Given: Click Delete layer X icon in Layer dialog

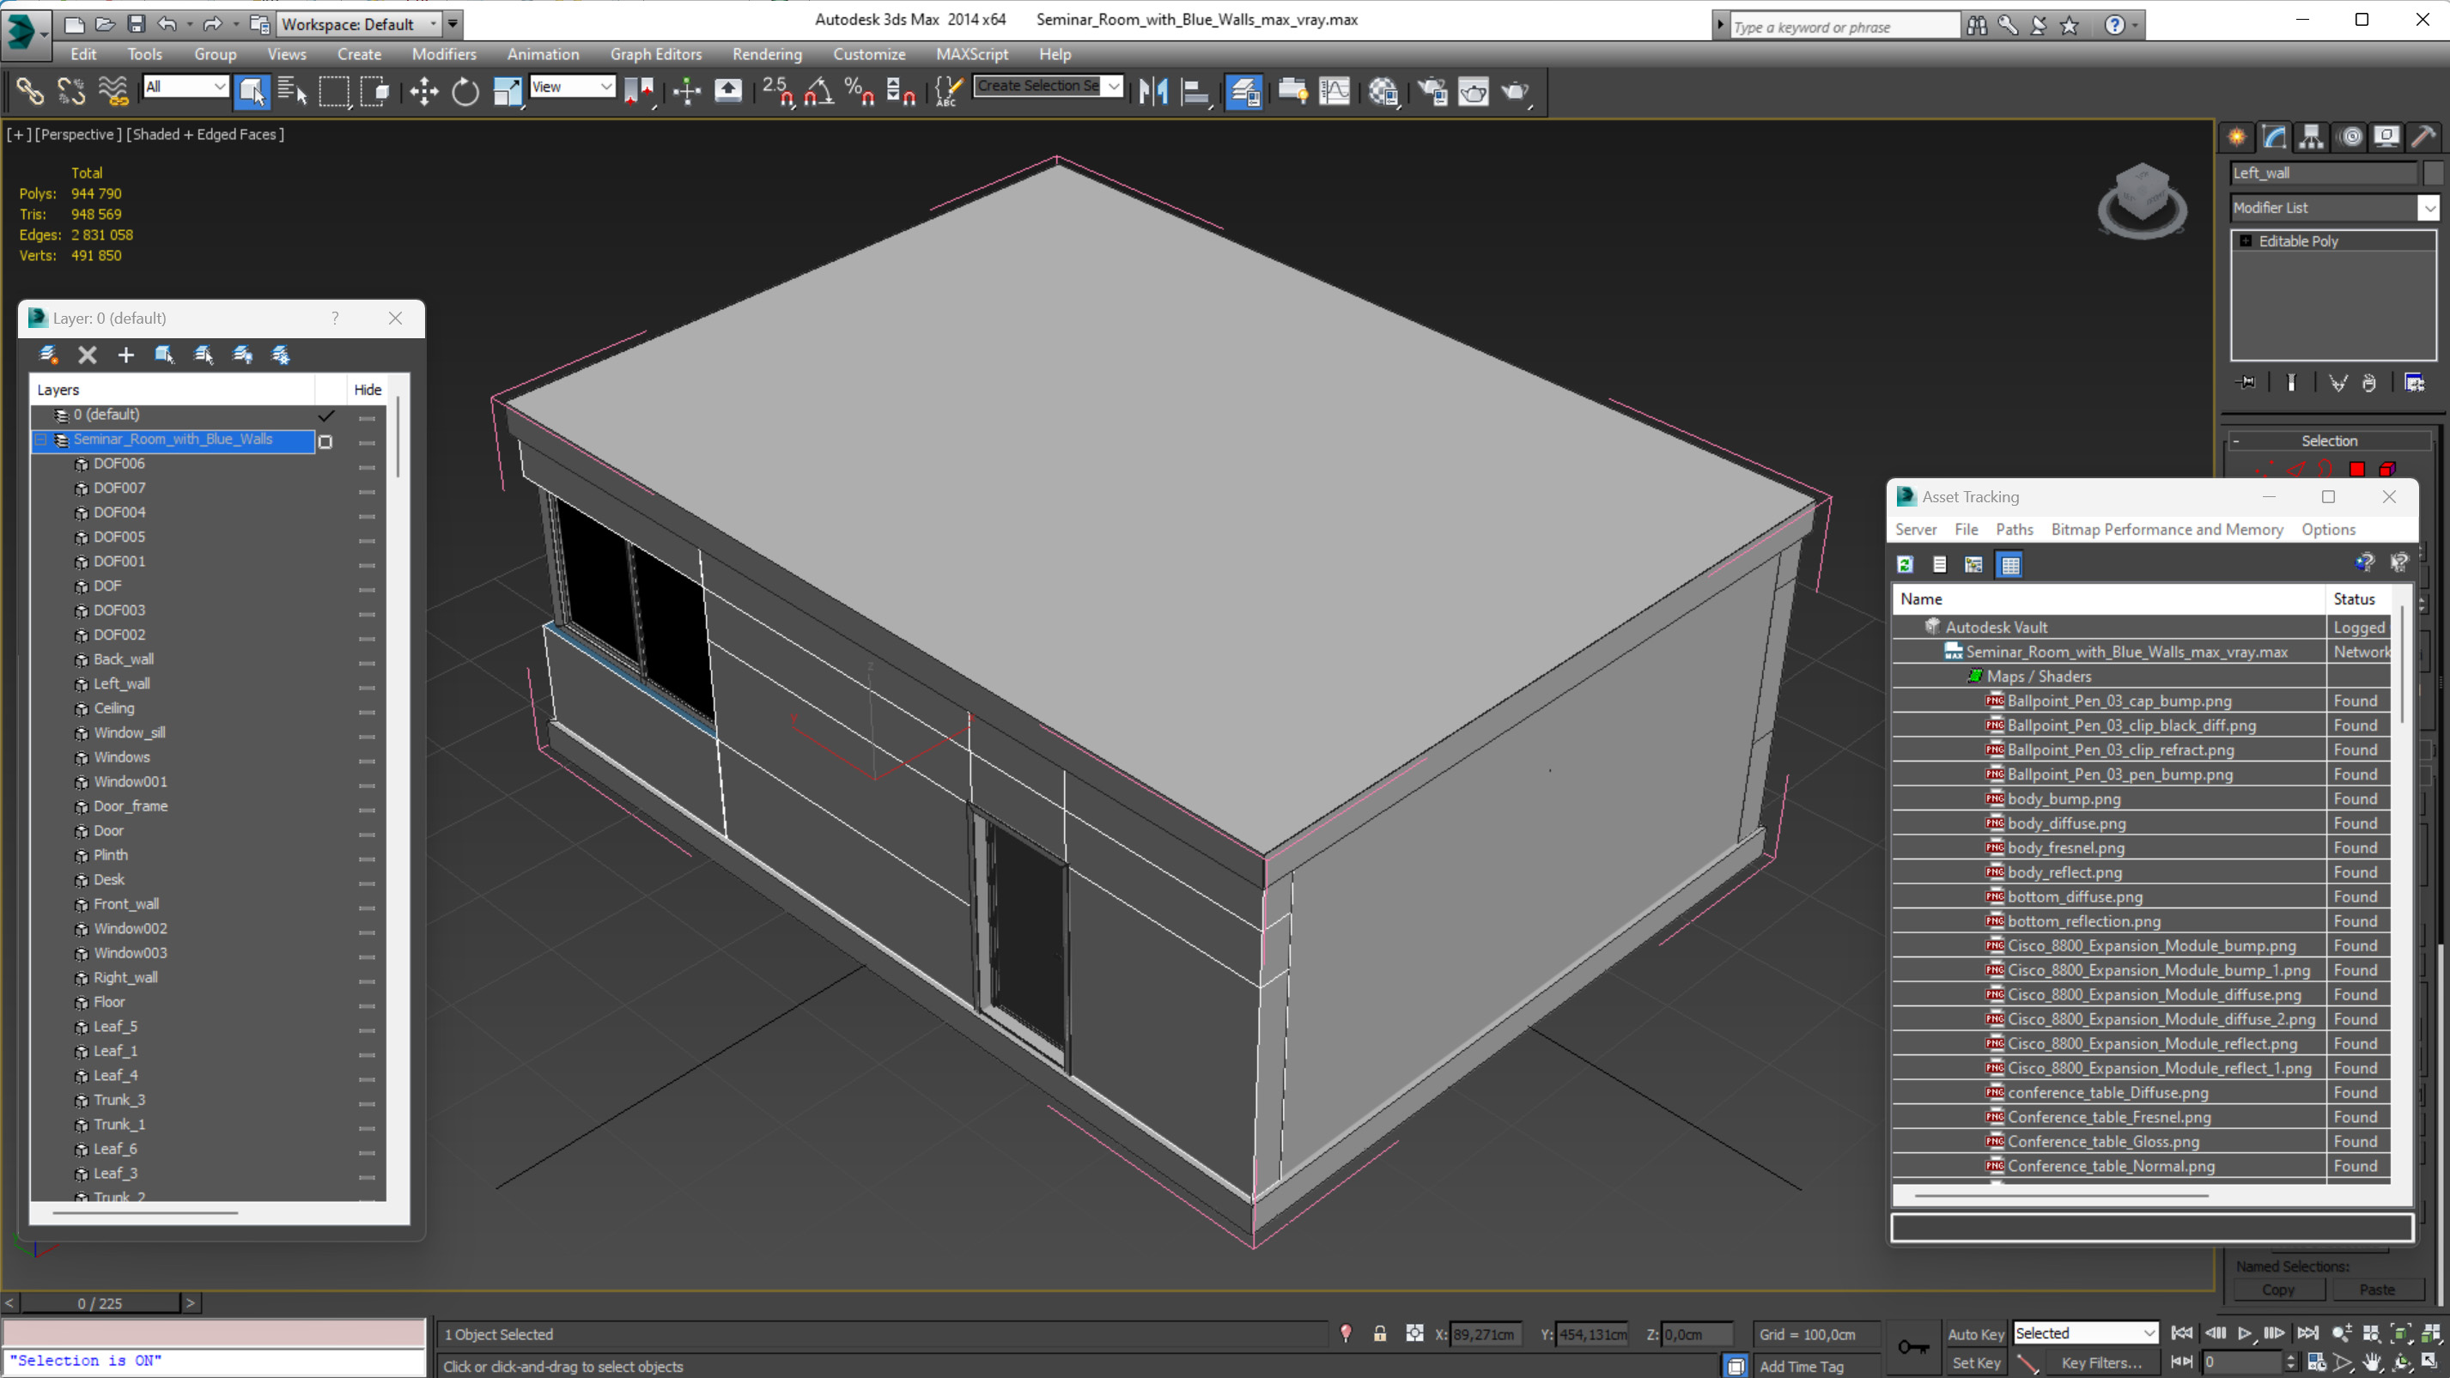Looking at the screenshot, I should [x=88, y=355].
